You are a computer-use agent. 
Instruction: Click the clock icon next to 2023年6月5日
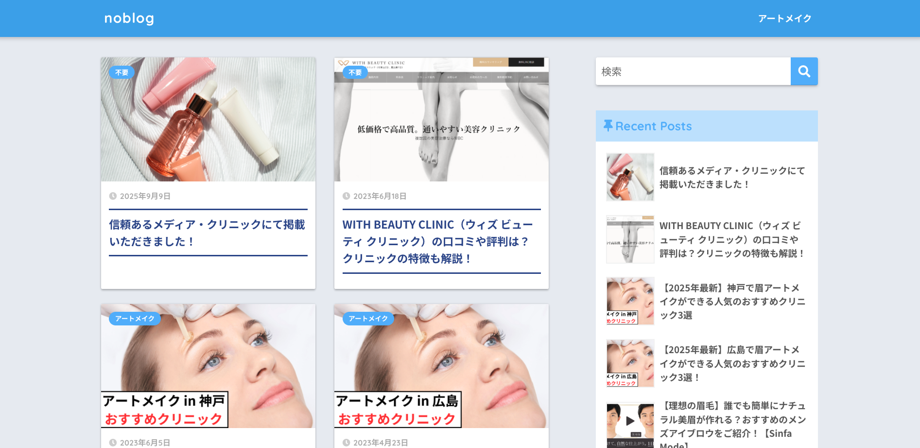point(112,443)
